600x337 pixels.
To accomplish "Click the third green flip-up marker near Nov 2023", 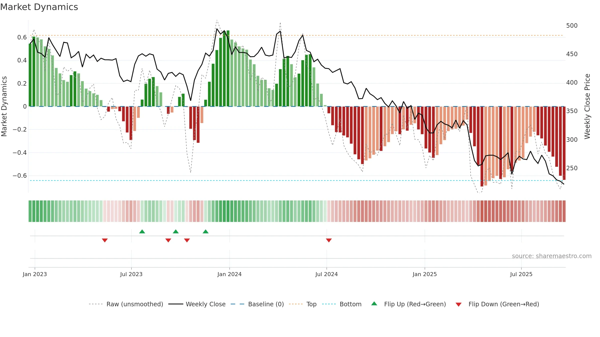I will (205, 231).
